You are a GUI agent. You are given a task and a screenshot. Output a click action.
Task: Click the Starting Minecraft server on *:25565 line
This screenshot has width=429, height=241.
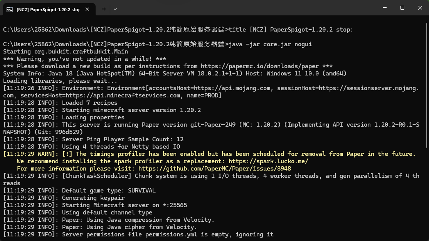pyautogui.click(x=95, y=205)
